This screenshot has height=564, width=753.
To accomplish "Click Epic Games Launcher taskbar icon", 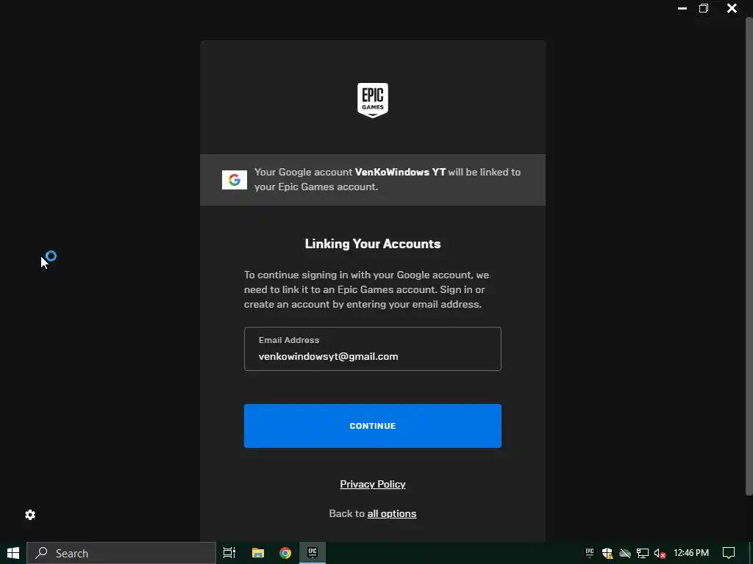I will pos(313,553).
